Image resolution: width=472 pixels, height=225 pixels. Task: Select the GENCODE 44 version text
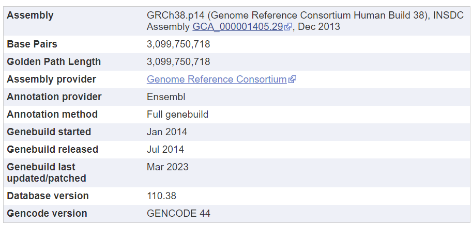pos(178,214)
